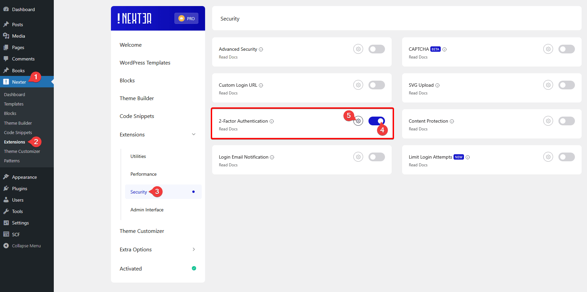Open Patterns in WordPress sidebar submenu
This screenshot has height=292, width=587.
(12, 161)
